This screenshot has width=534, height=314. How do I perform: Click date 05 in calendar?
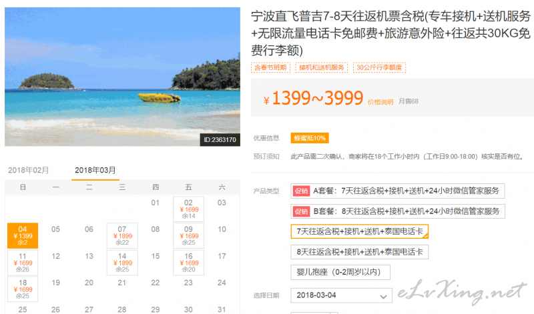55,229
